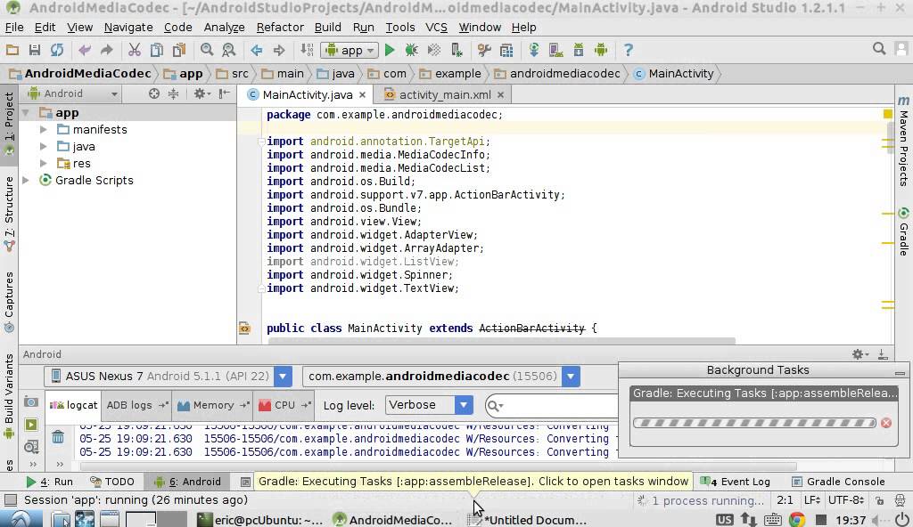
Task: Click the Open folder toolbar icon
Action: click(x=12, y=50)
